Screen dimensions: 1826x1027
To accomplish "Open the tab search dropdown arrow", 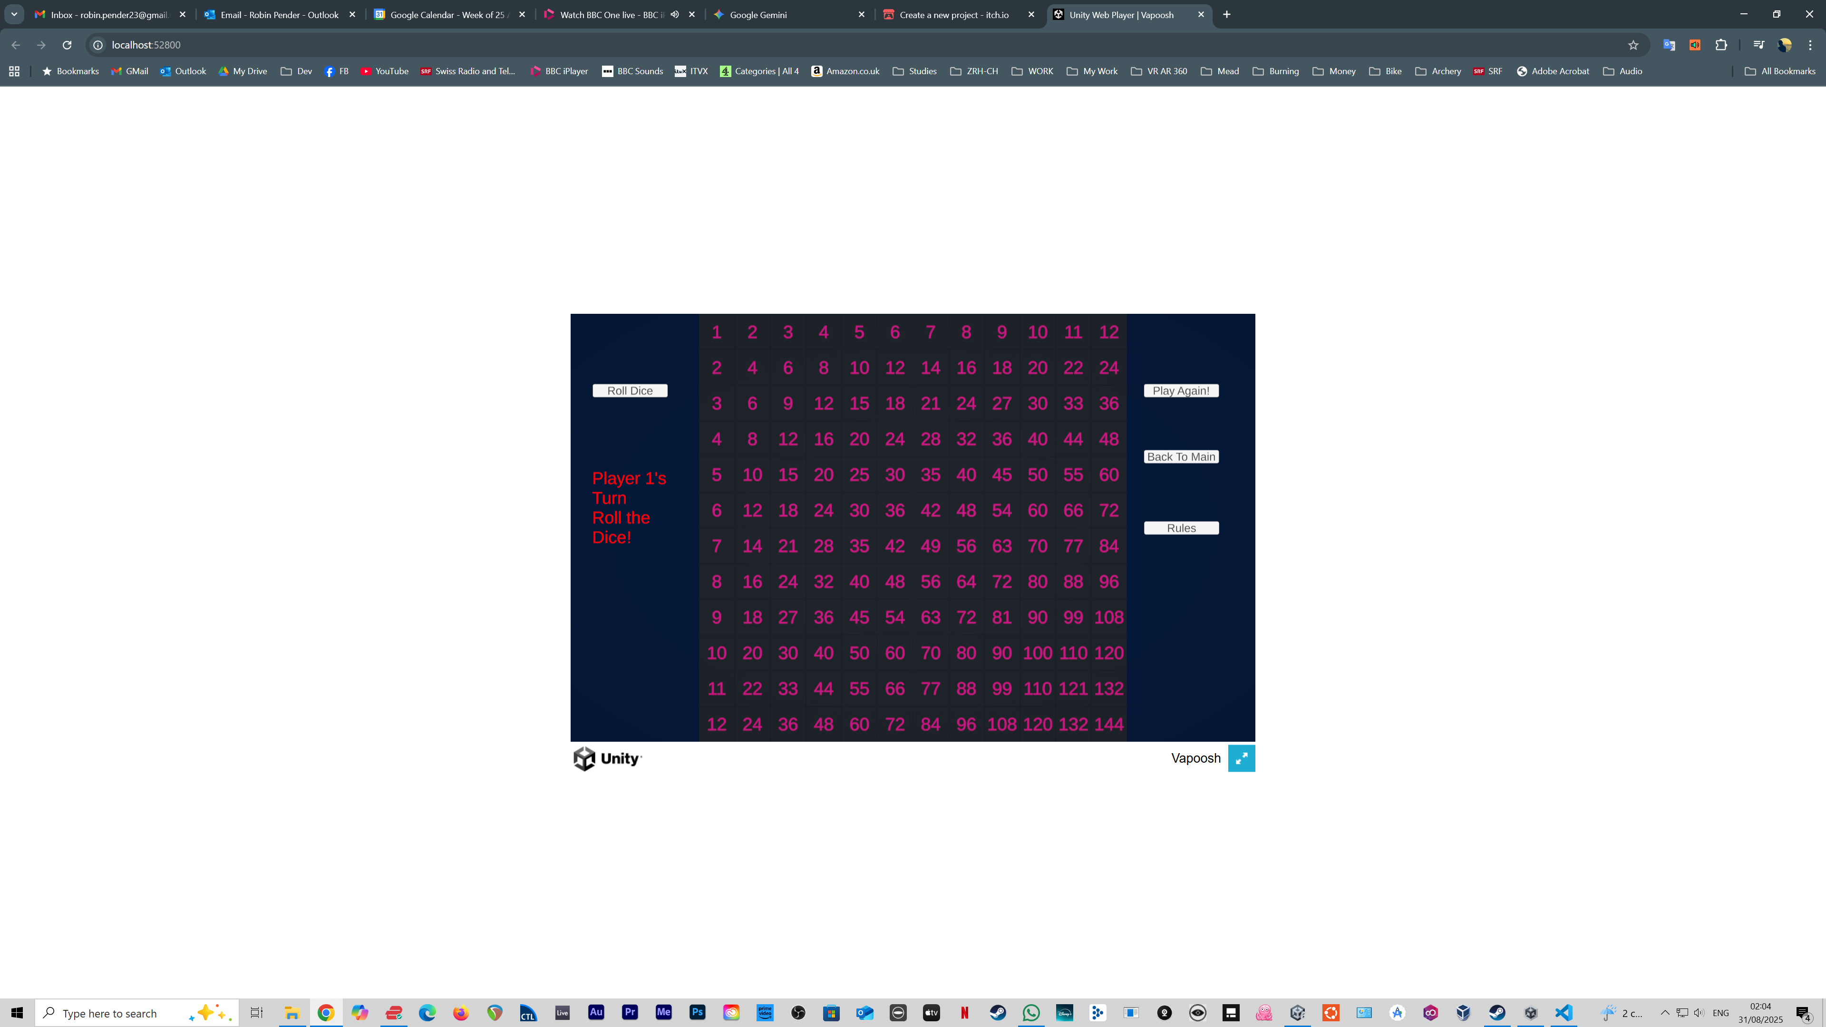I will coord(13,14).
